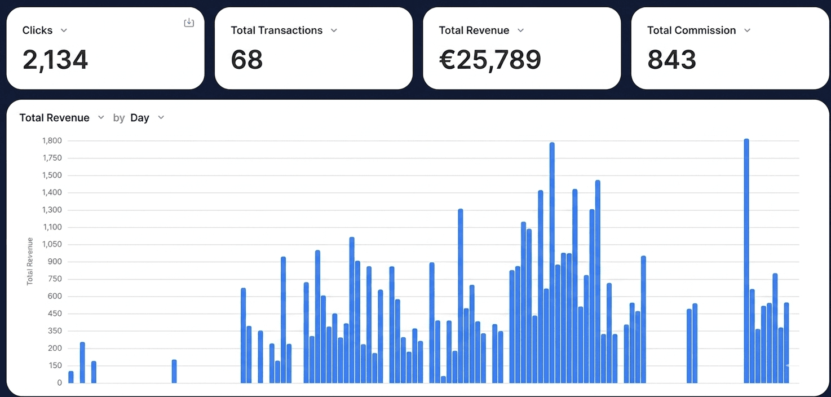Click the 1,800 y-axis label

(x=52, y=140)
